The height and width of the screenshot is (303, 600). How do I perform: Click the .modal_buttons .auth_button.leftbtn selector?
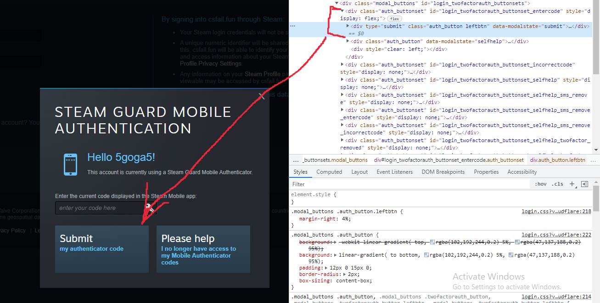tap(345, 212)
